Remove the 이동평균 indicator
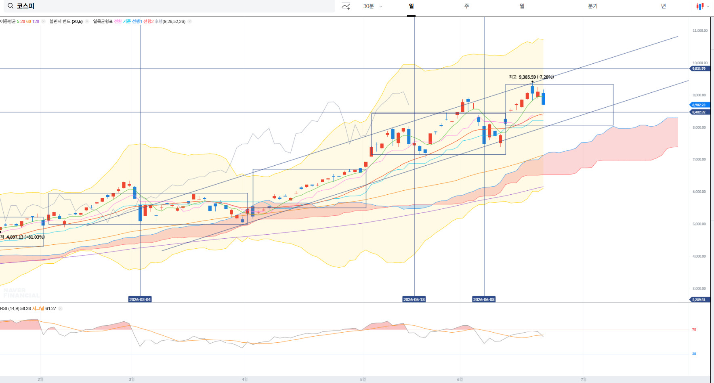 (44, 21)
